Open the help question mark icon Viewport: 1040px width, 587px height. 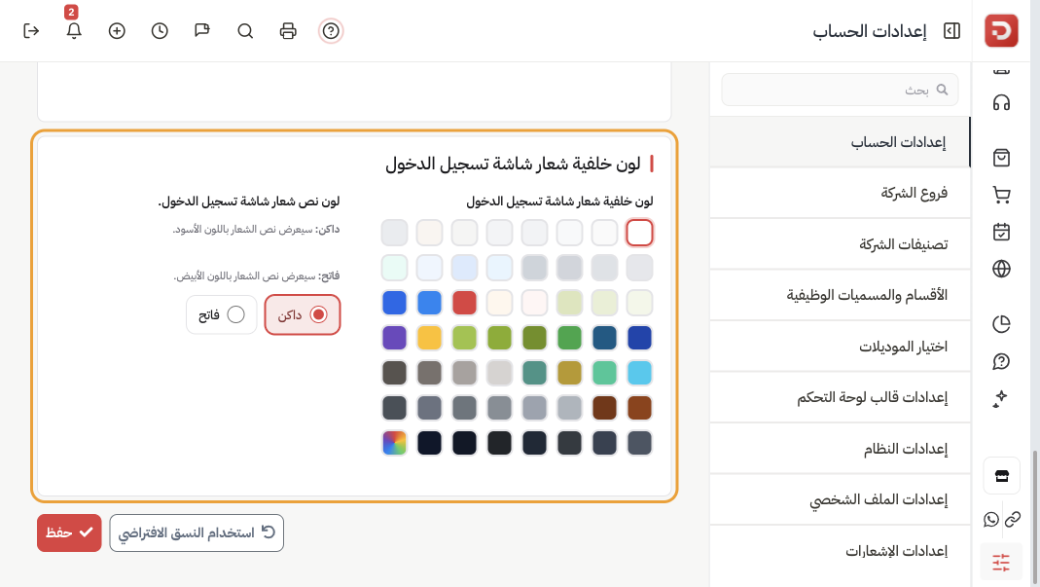point(331,30)
